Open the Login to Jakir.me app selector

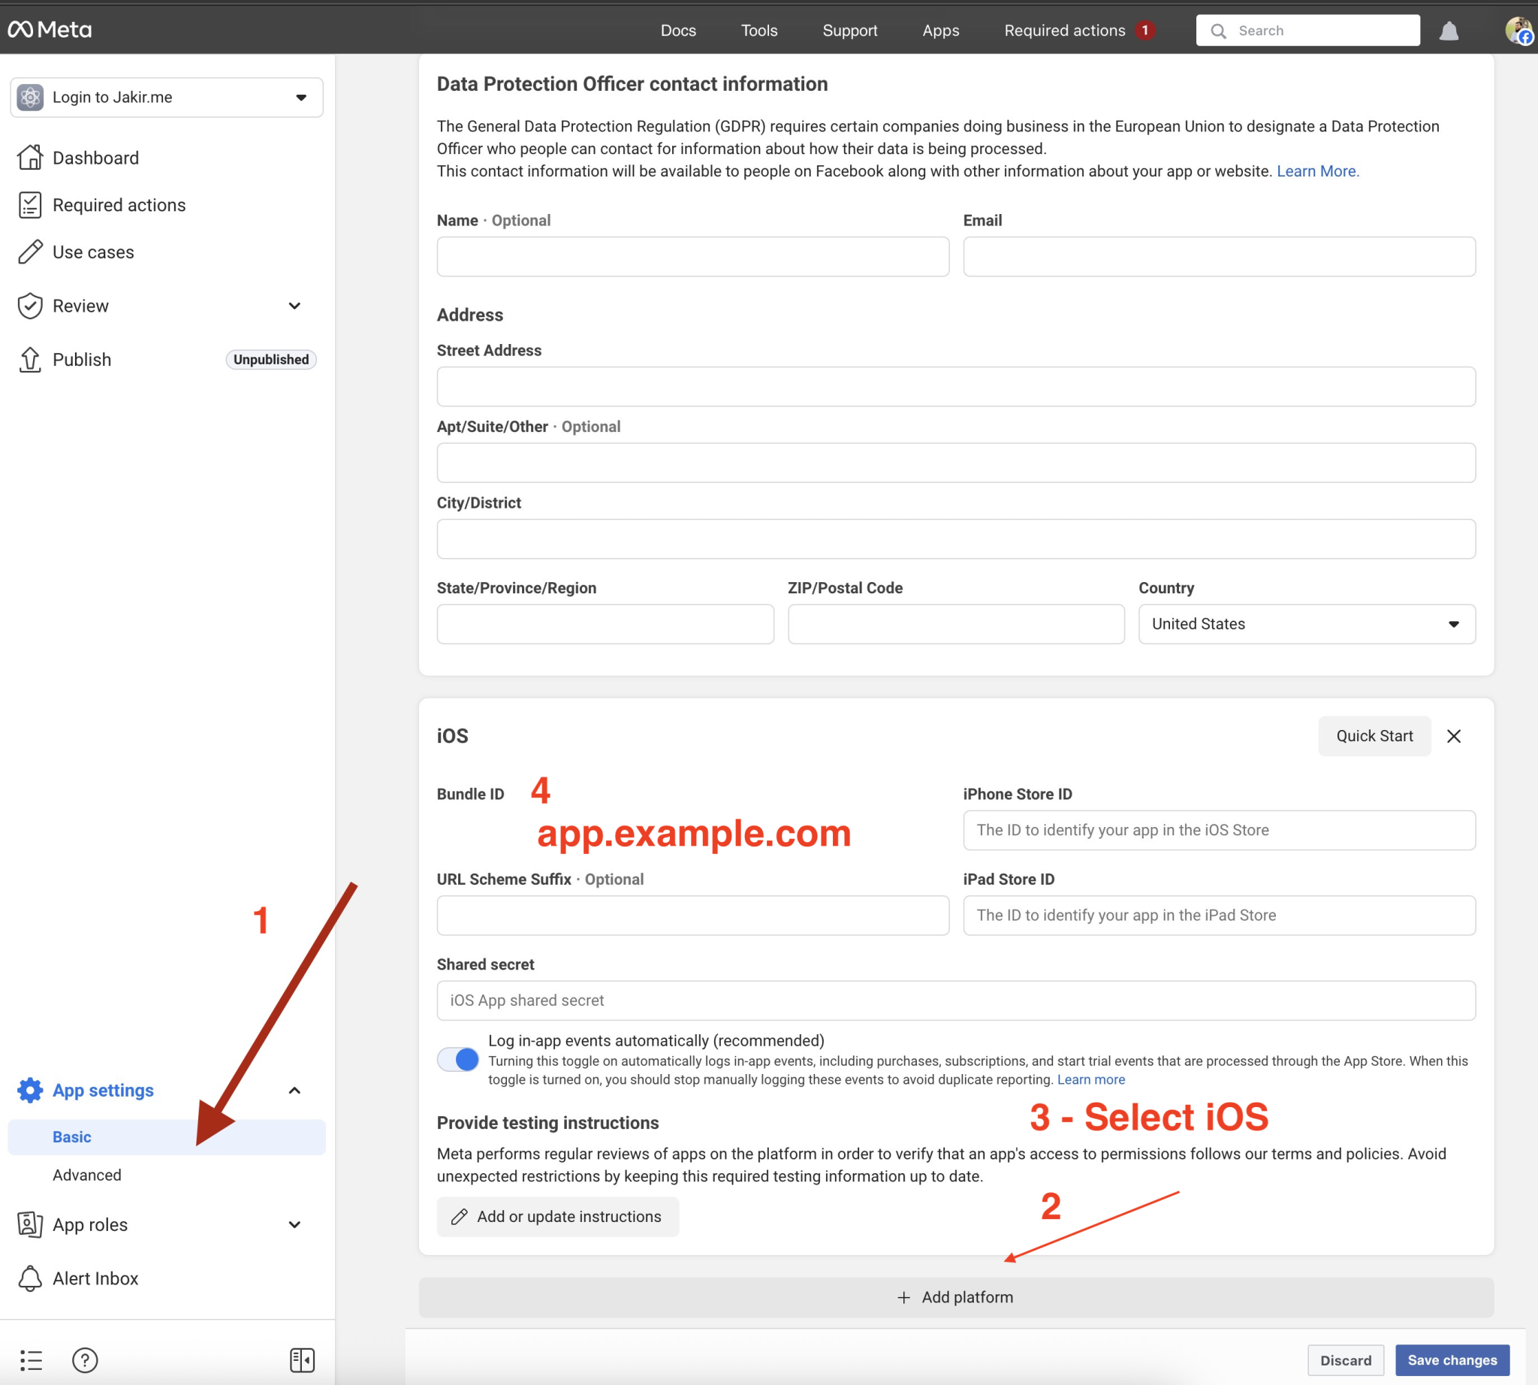coord(167,98)
